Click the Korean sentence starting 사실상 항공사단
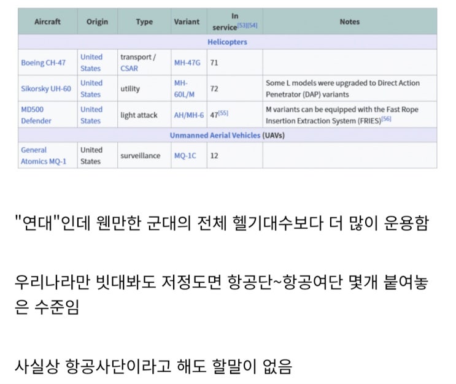This screenshot has width=456, height=384. [153, 366]
